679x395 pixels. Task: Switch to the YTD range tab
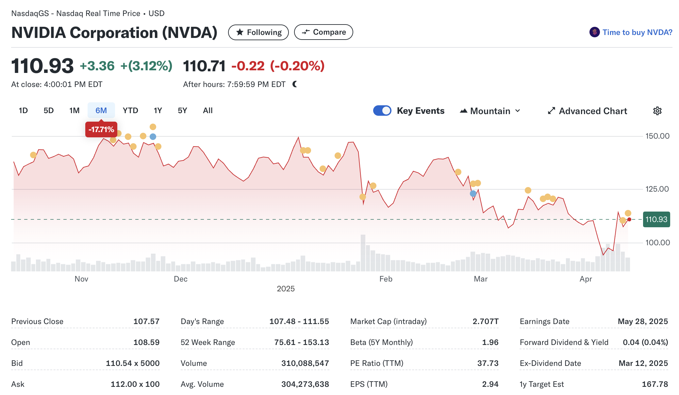130,111
